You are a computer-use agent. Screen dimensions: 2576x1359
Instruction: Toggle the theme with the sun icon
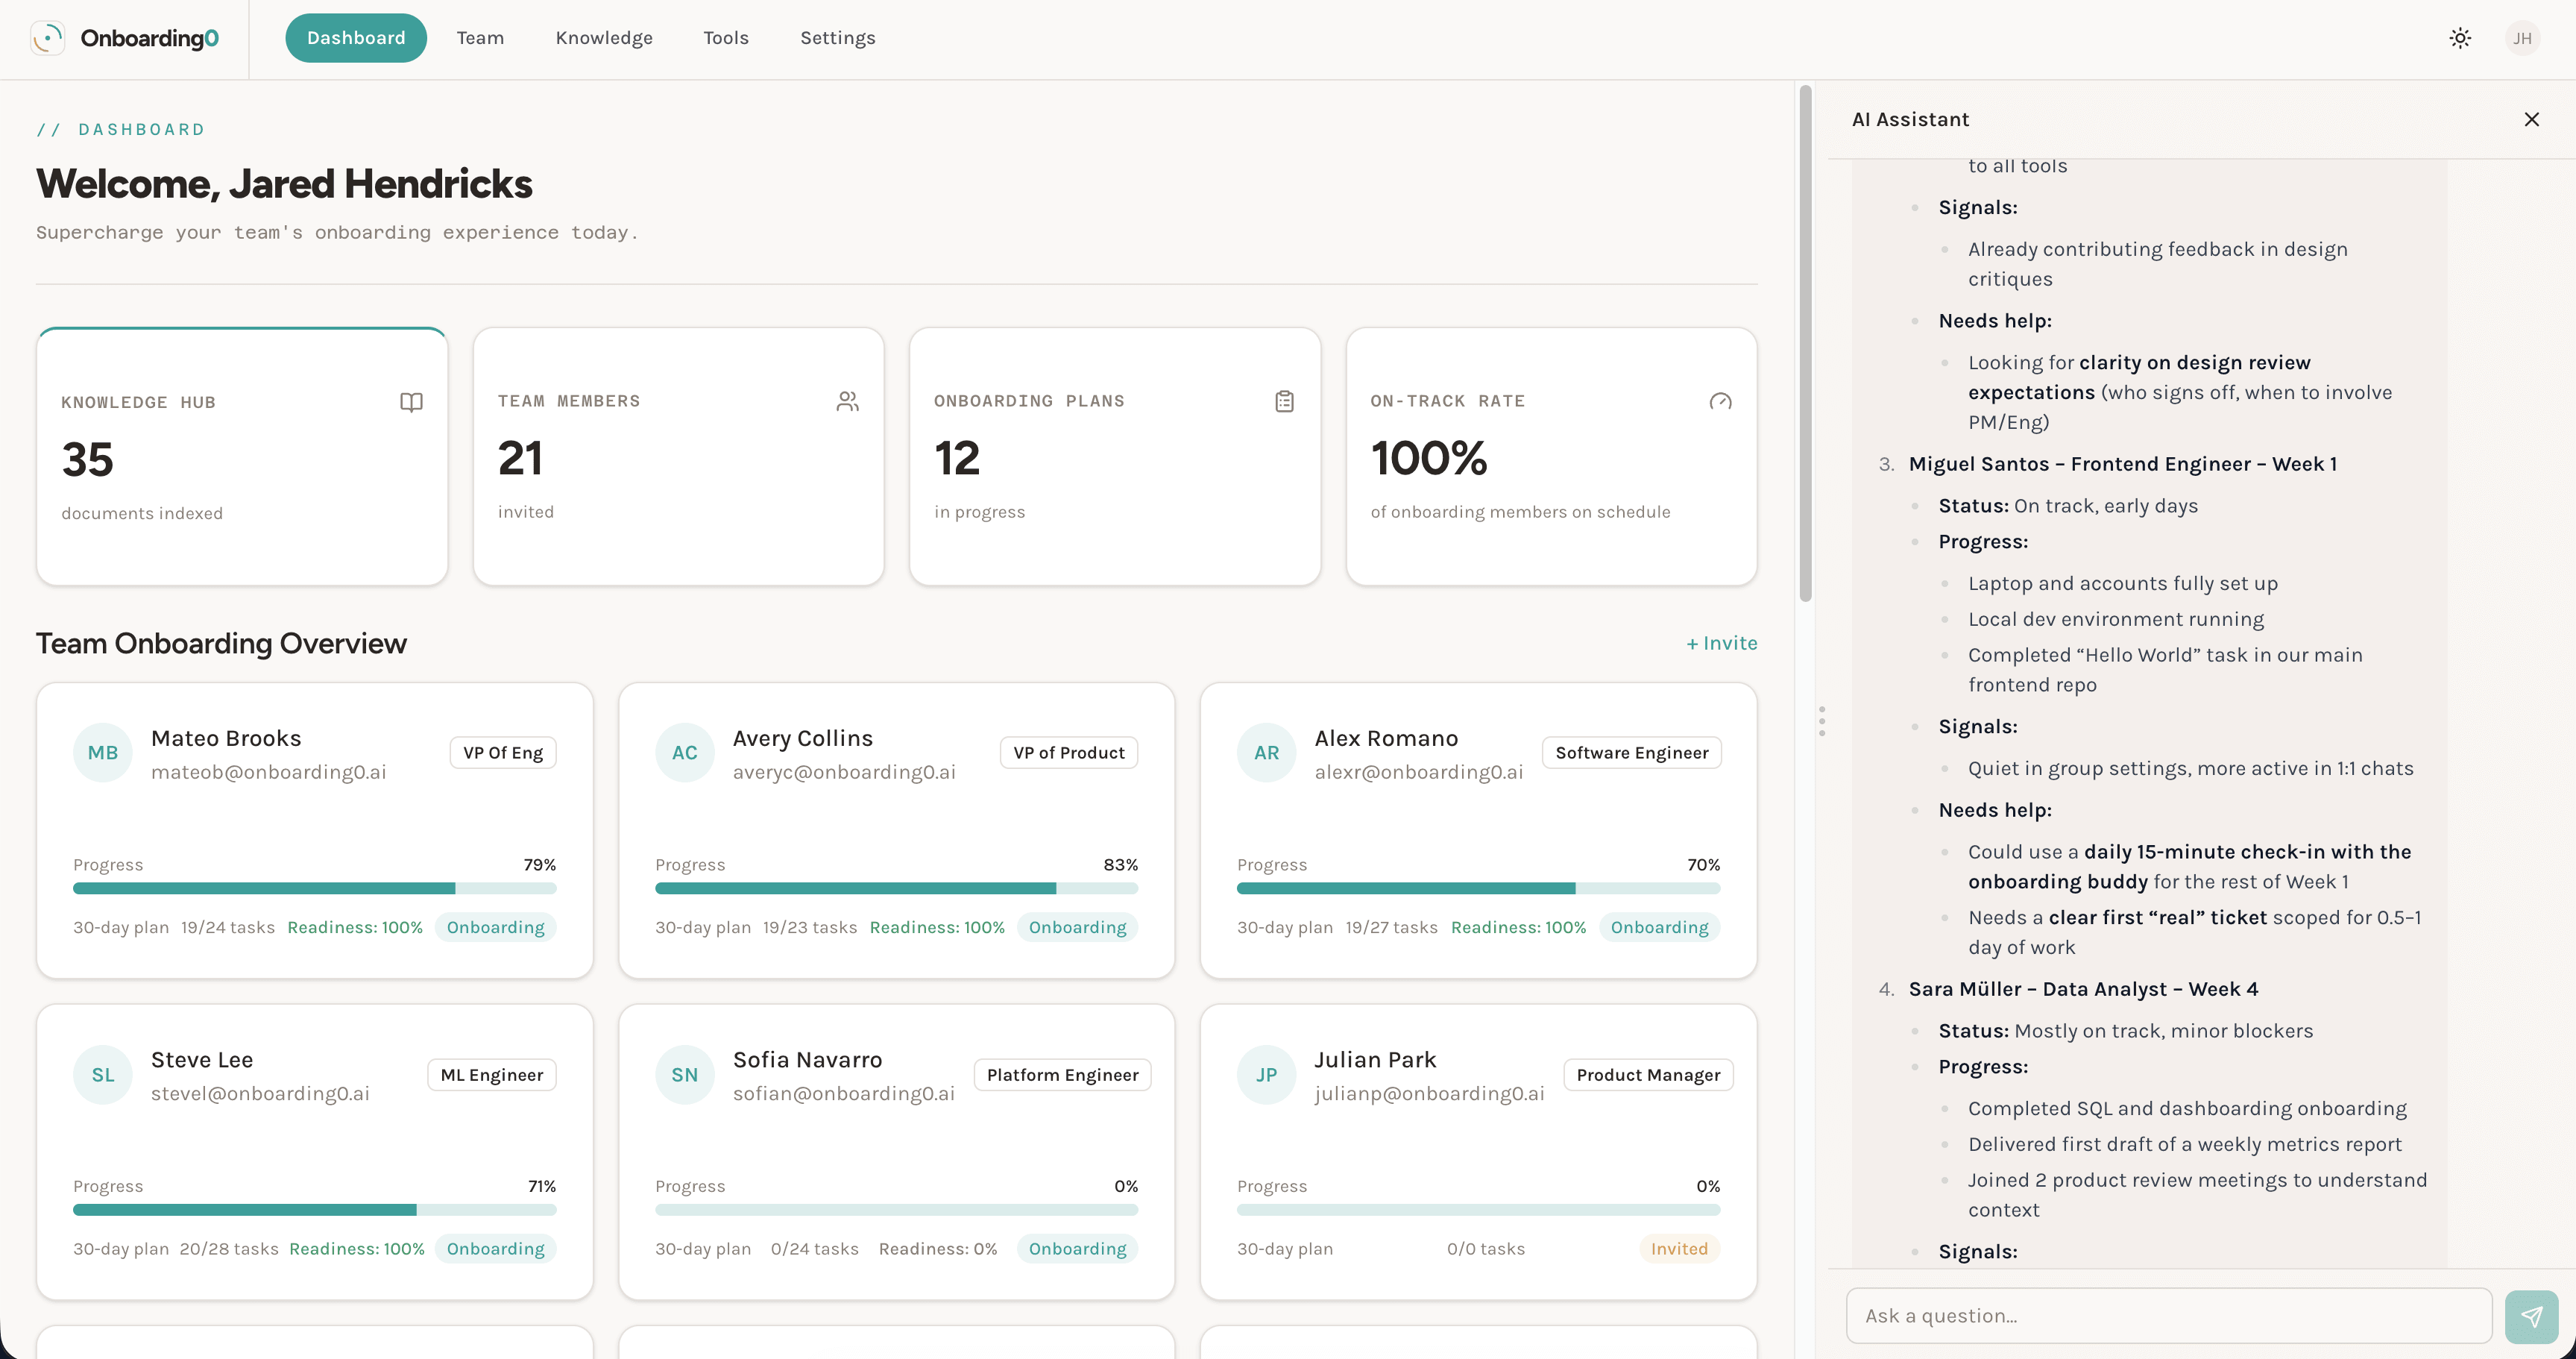pyautogui.click(x=2461, y=38)
